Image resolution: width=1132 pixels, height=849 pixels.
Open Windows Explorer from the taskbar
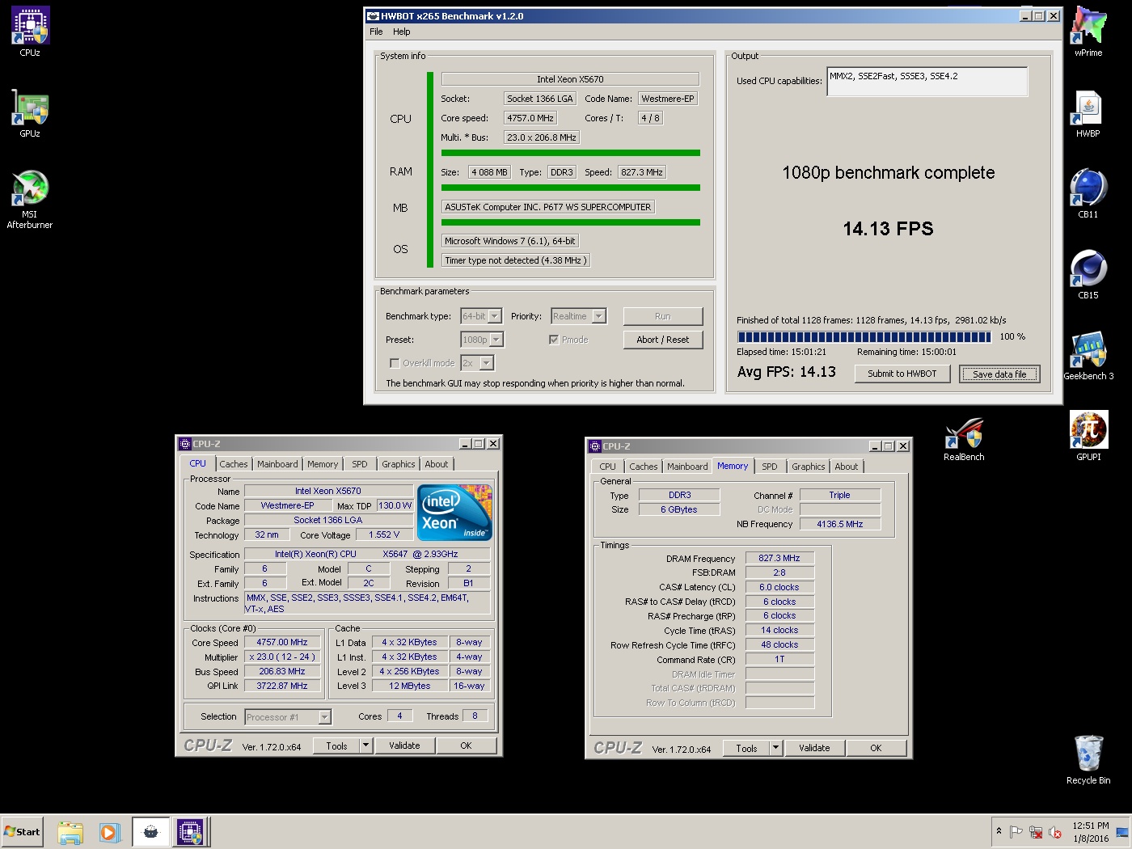tap(70, 832)
